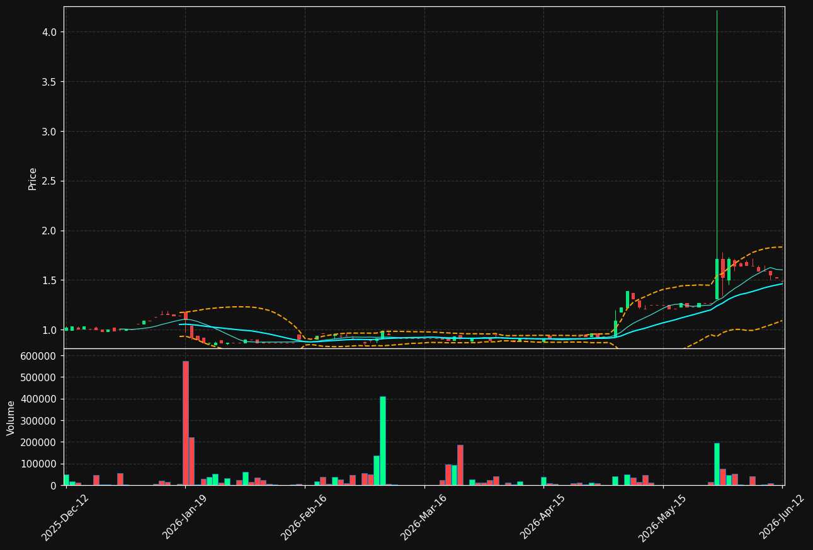The width and height of the screenshot is (813, 550).
Task: Click the 3.0 price tick label
Action: click(x=49, y=132)
